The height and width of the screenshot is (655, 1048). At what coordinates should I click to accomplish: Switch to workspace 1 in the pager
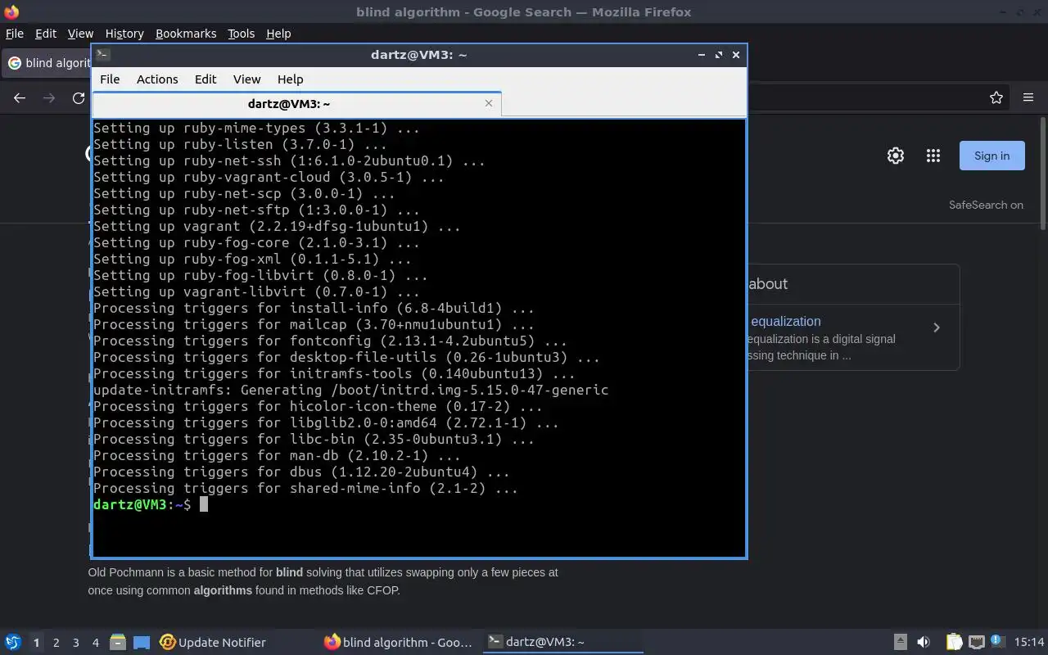click(x=36, y=643)
